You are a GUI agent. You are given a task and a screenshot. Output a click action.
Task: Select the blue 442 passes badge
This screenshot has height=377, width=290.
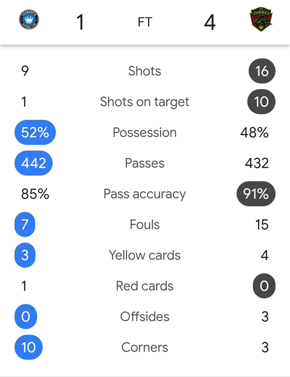(x=34, y=163)
